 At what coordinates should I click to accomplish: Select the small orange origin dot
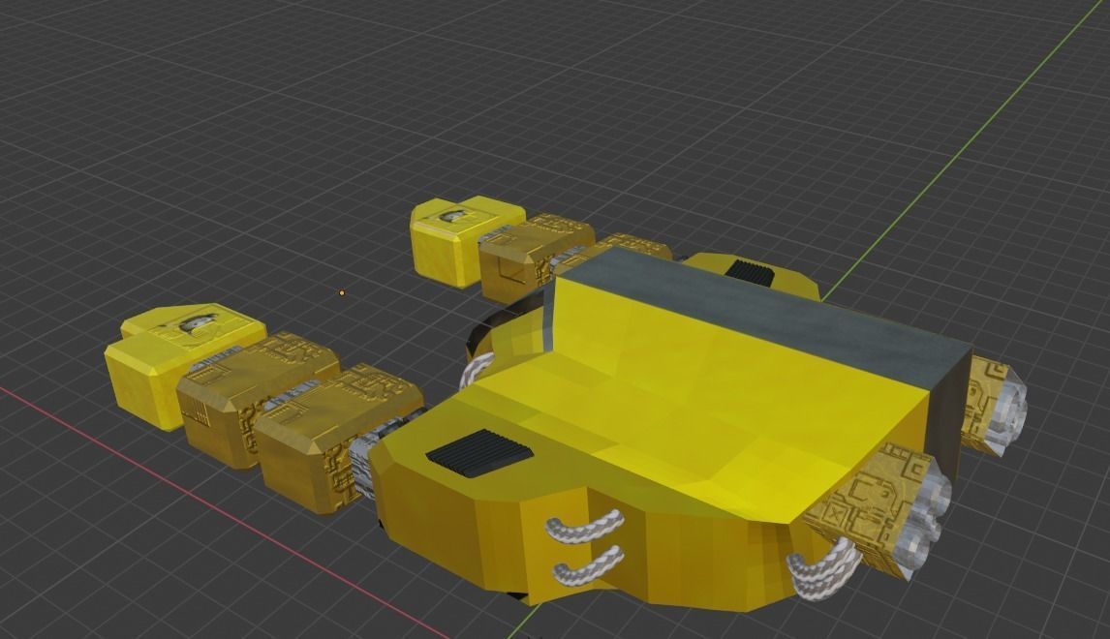(343, 292)
